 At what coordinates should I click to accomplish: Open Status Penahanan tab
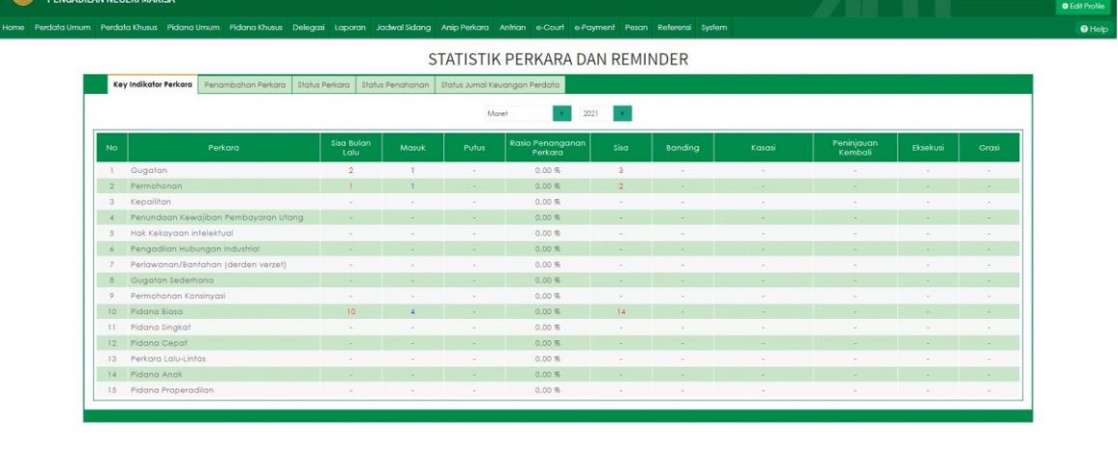point(395,85)
